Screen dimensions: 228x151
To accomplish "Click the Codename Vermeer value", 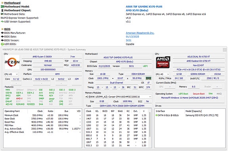I will 48,65.
